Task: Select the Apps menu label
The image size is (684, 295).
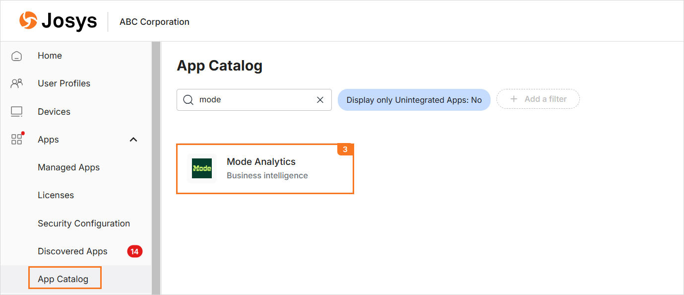Action: click(48, 140)
